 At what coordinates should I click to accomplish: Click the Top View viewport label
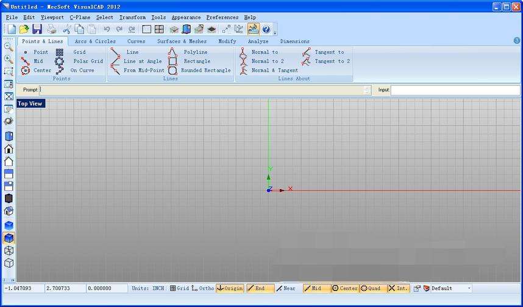30,103
